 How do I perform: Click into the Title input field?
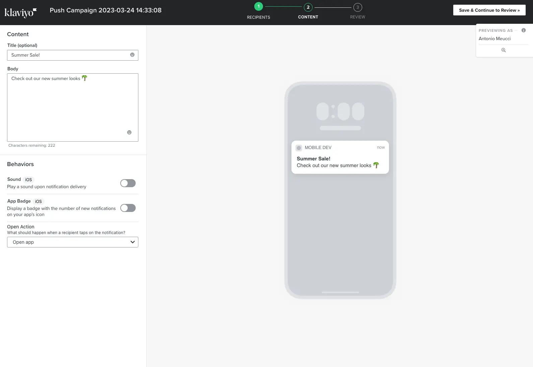coord(69,55)
